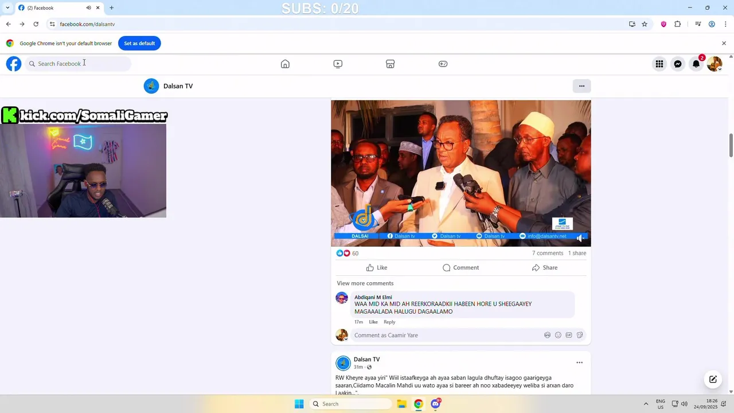Viewport: 734px width, 413px height.
Task: Click View more comments
Action: point(365,283)
